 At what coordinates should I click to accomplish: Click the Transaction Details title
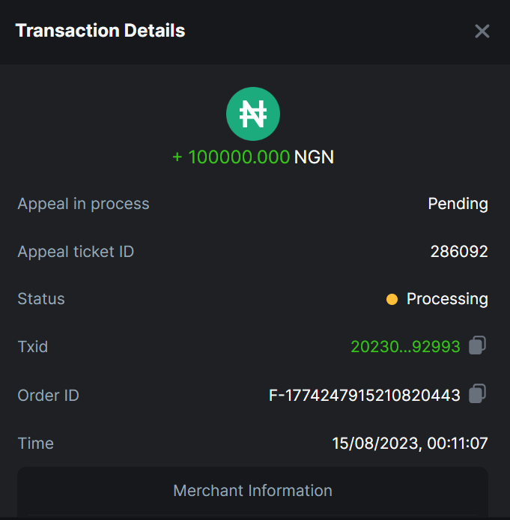click(x=100, y=31)
